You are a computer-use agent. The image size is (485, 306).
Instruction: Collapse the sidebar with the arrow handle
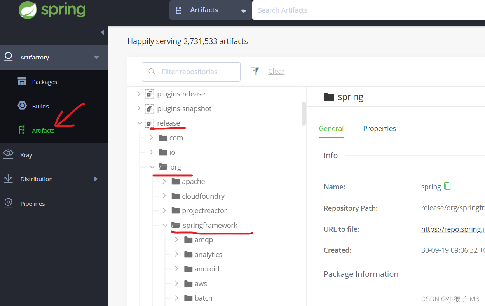click(103, 32)
